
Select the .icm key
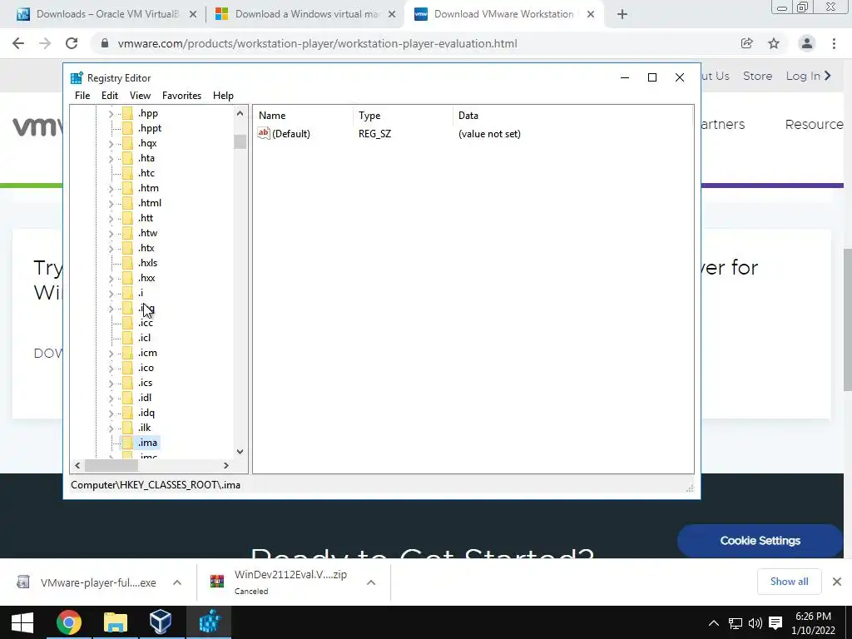click(x=147, y=353)
